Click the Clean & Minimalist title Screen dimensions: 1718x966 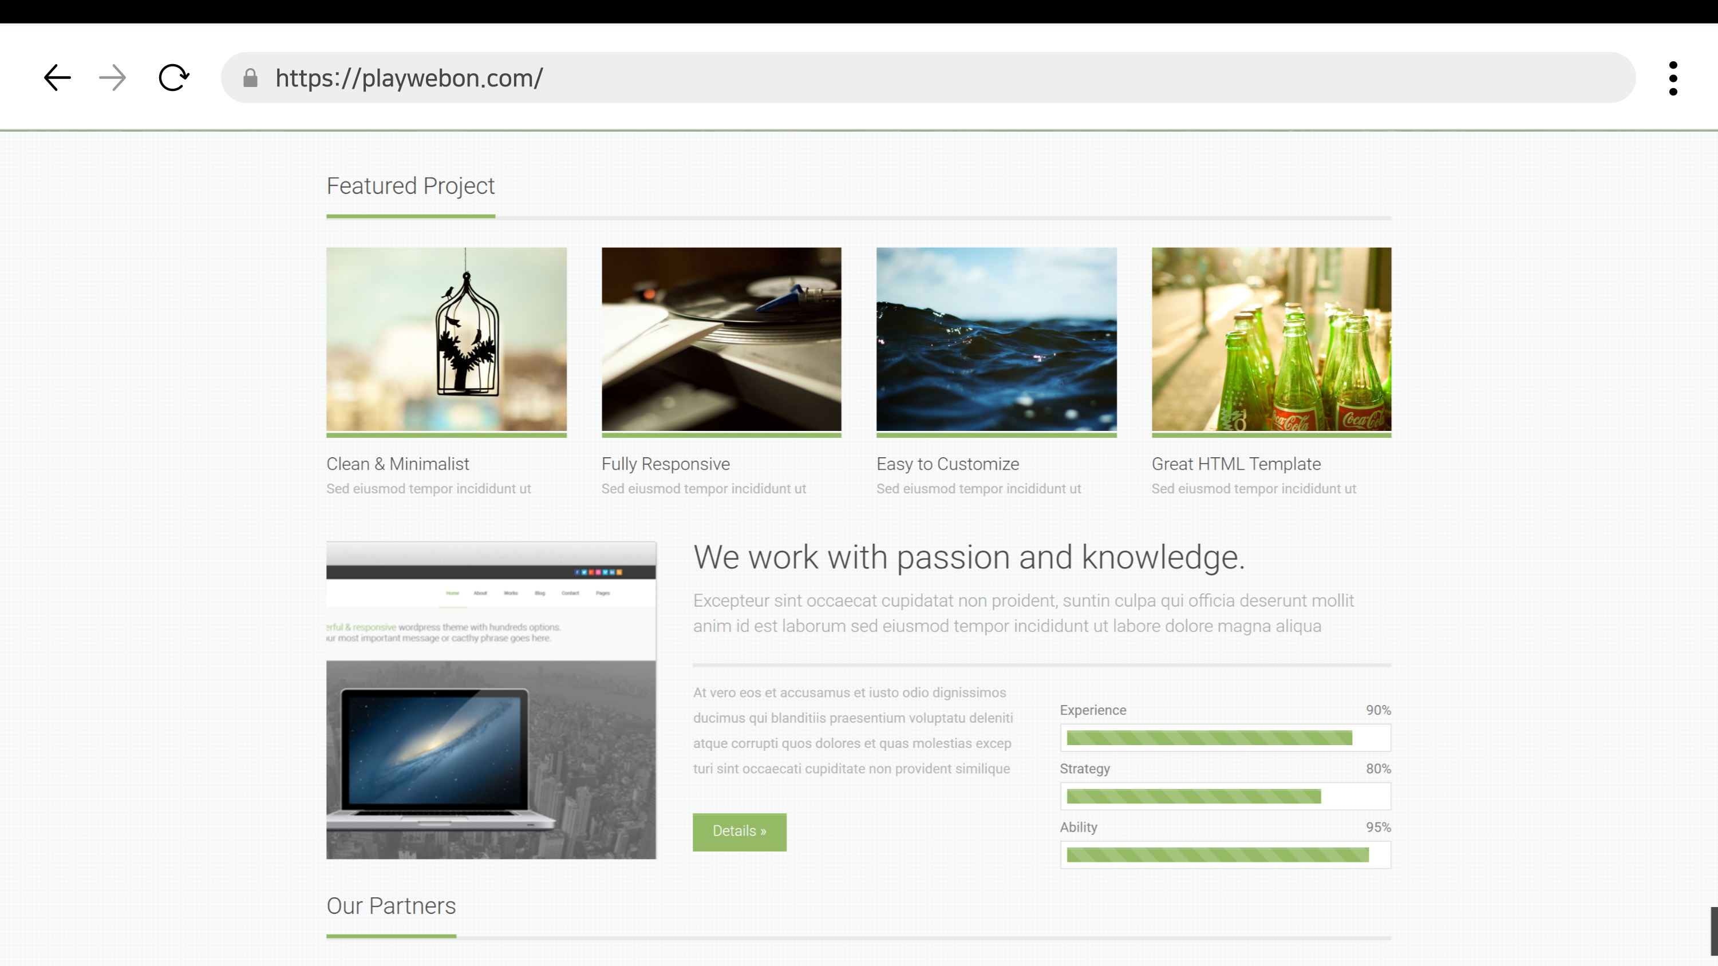pos(397,464)
